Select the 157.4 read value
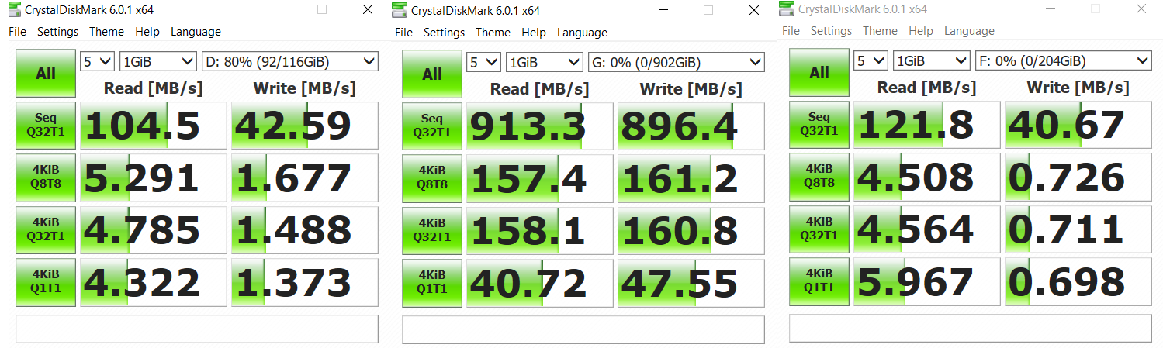Image resolution: width=1163 pixels, height=348 pixels. tap(540, 178)
